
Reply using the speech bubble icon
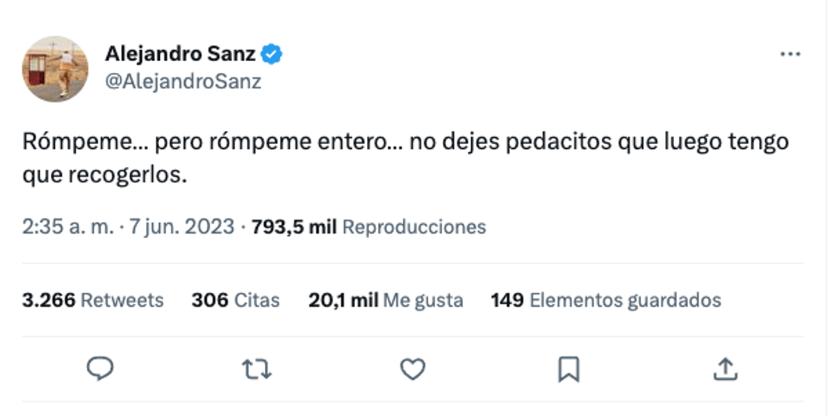click(100, 369)
